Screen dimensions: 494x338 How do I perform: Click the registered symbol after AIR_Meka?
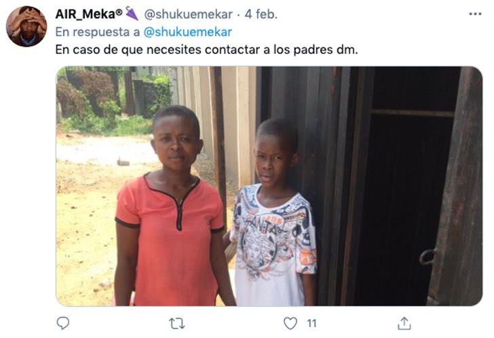[x=119, y=12]
